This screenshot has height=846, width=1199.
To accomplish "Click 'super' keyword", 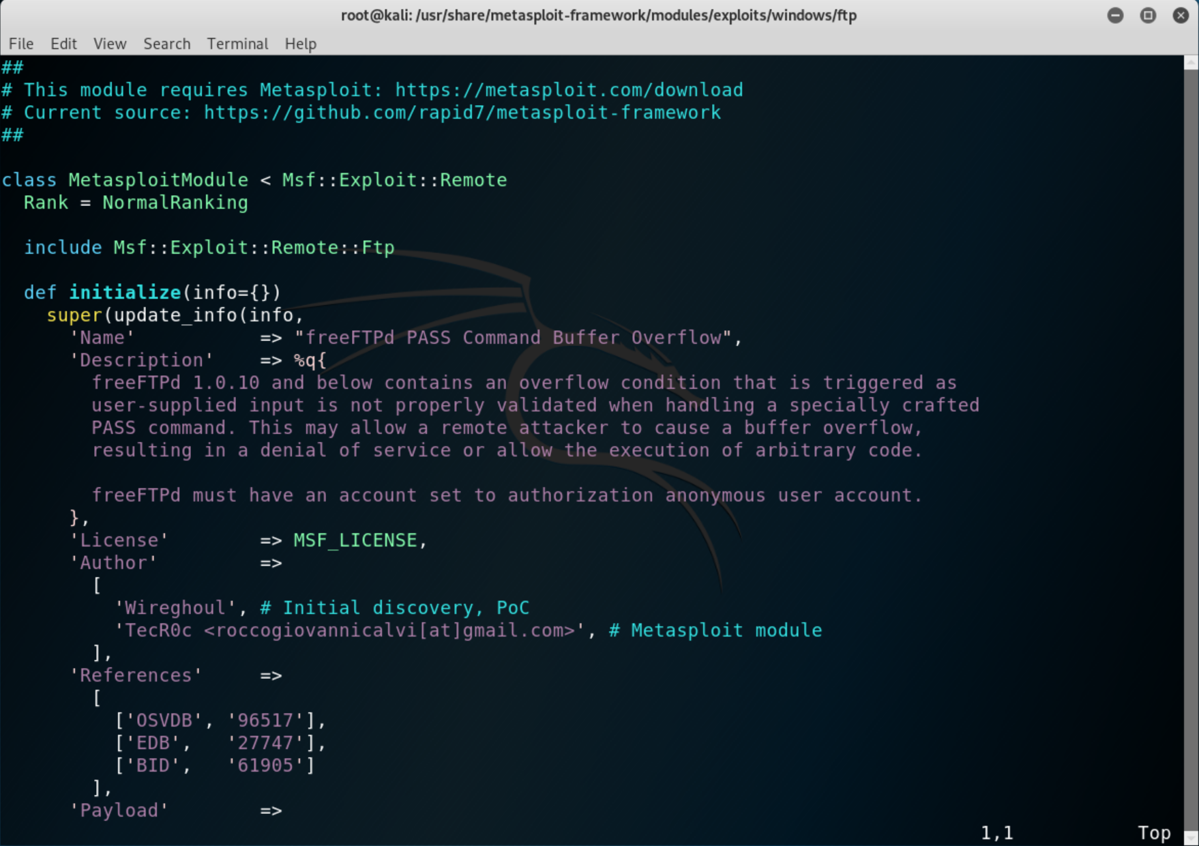I will pos(74,315).
